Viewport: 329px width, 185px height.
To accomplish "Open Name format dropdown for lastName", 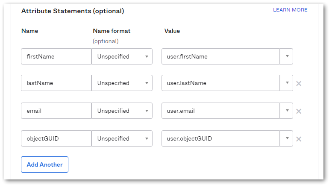I will [x=122, y=83].
